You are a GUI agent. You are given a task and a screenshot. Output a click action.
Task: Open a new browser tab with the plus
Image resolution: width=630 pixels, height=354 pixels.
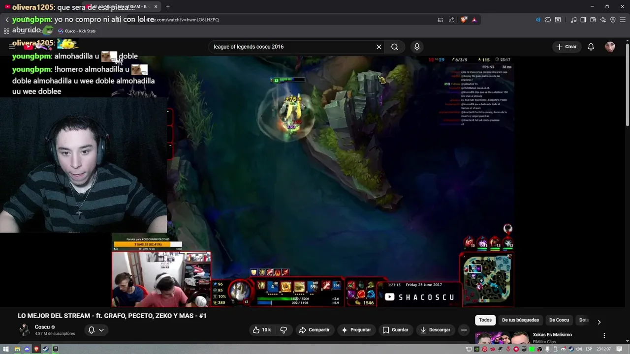click(x=168, y=6)
